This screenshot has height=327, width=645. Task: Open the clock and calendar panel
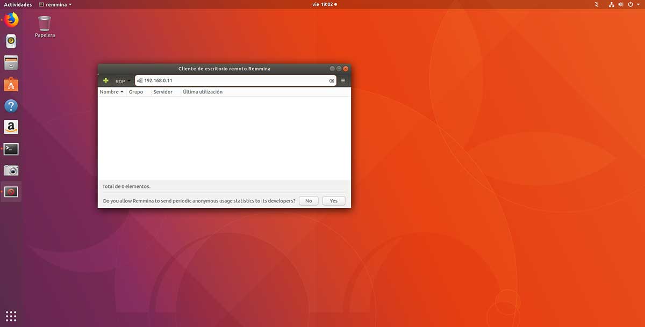(x=325, y=4)
